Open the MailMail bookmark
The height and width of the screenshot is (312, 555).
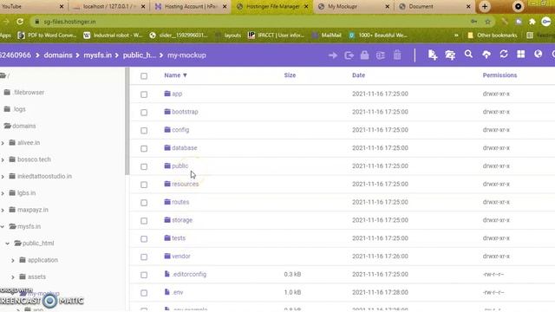[x=327, y=35]
